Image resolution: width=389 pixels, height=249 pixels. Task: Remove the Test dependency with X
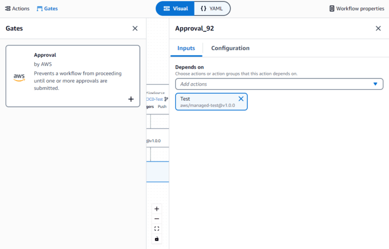[x=241, y=99]
